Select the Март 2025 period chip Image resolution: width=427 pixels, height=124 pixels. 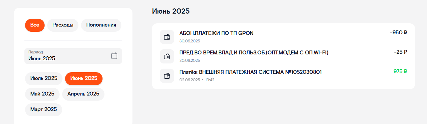[44, 109]
